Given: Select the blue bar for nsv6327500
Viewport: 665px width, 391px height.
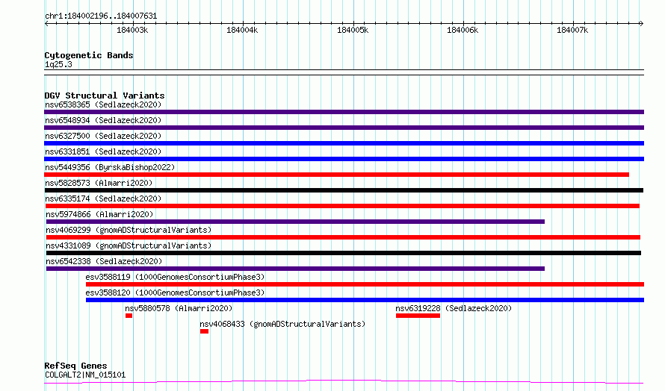Looking at the screenshot, I should click(x=344, y=143).
